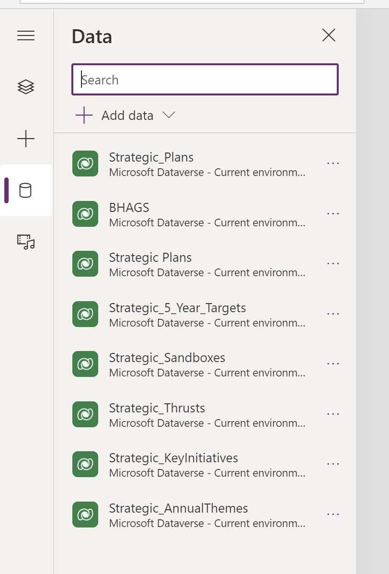
Task: Open more options for Strategic_Plans
Action: pos(333,163)
